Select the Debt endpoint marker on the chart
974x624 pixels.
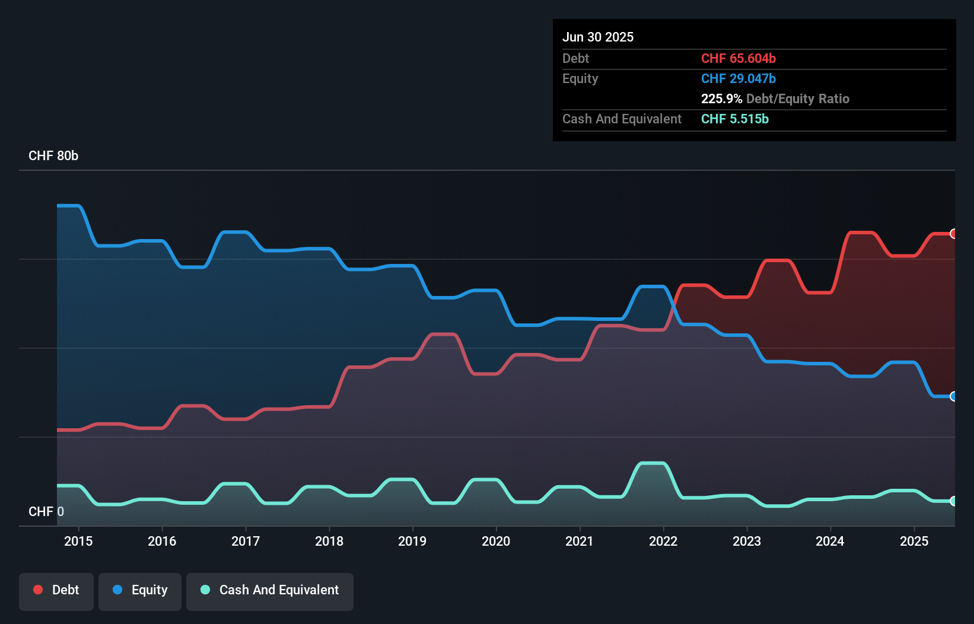point(954,234)
